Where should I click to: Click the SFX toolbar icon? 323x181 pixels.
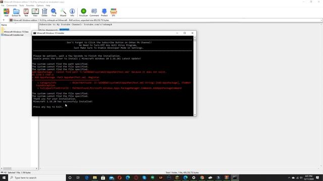(x=114, y=12)
